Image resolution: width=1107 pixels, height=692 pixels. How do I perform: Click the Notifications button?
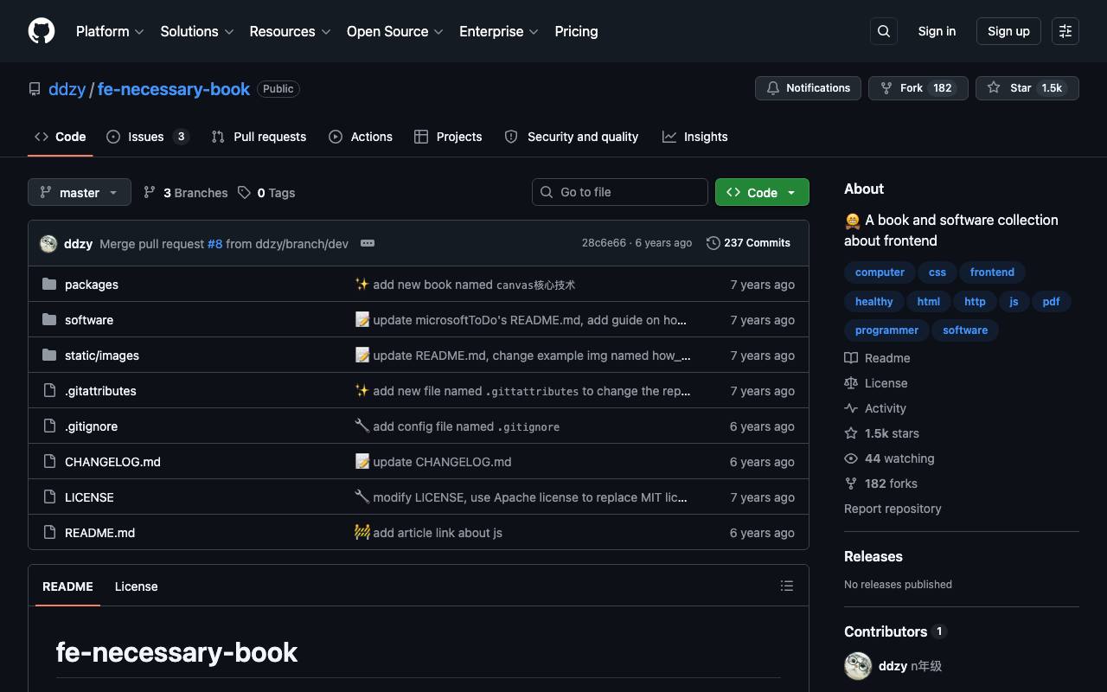[x=809, y=88]
